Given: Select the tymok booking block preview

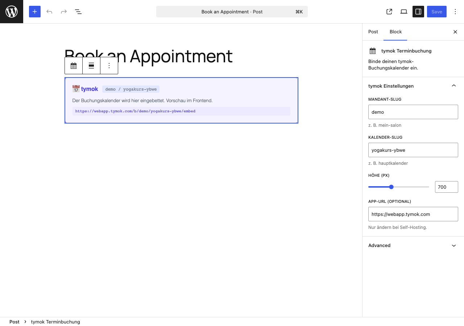Looking at the screenshot, I should (x=181, y=100).
